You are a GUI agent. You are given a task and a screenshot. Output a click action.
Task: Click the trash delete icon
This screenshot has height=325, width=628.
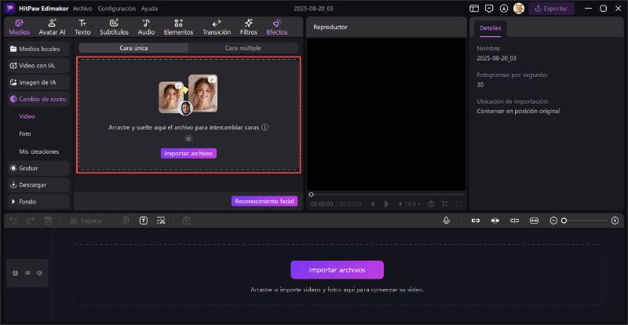pyautogui.click(x=48, y=221)
